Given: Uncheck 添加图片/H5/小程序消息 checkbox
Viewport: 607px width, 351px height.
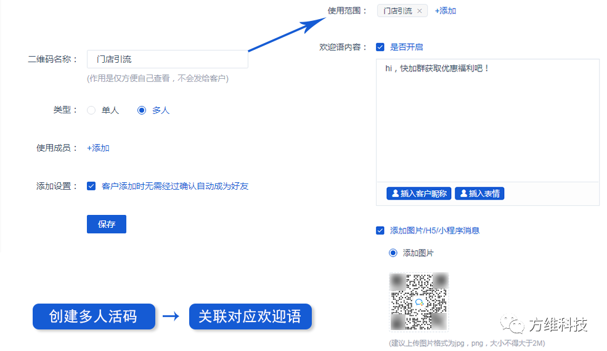Looking at the screenshot, I should (x=380, y=230).
